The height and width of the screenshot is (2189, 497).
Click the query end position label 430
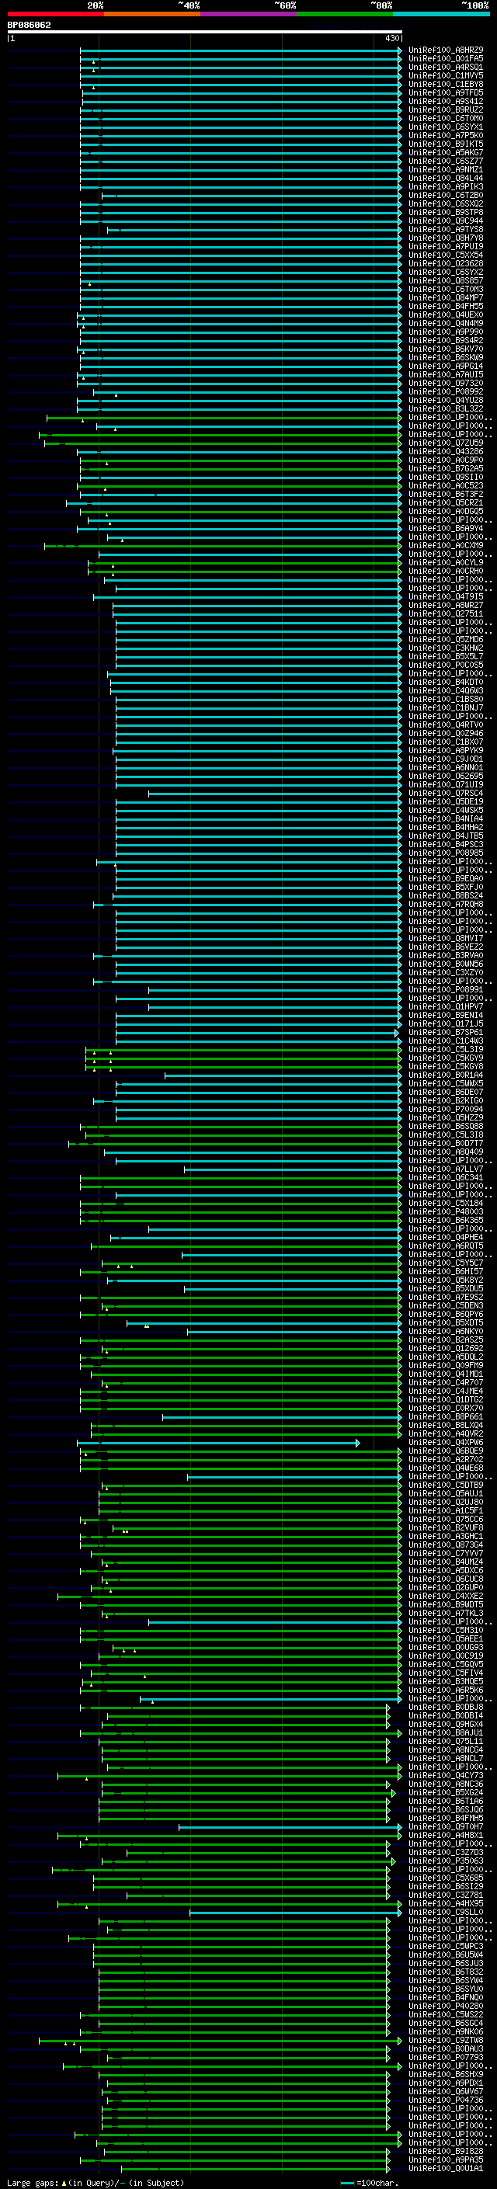coord(391,38)
